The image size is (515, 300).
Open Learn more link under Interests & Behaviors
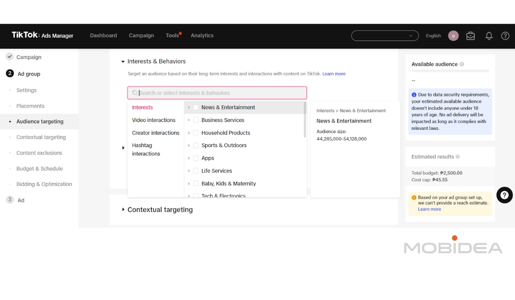[334, 74]
